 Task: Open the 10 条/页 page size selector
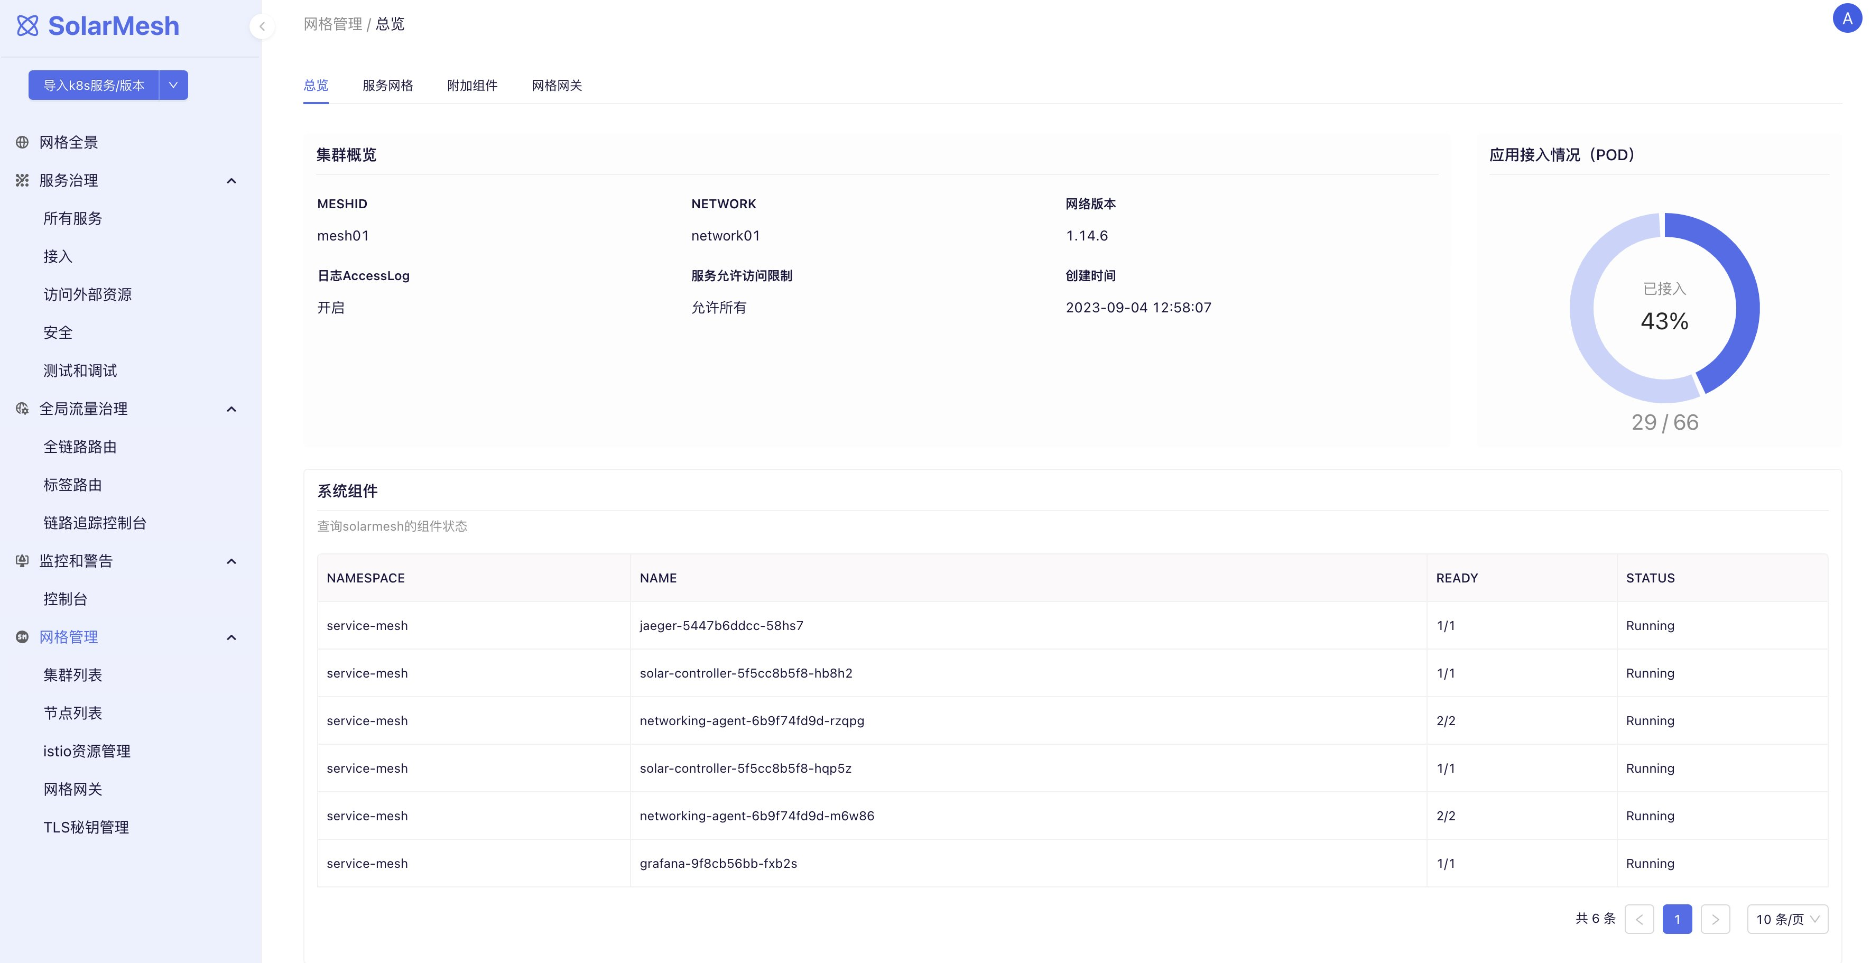[1787, 920]
